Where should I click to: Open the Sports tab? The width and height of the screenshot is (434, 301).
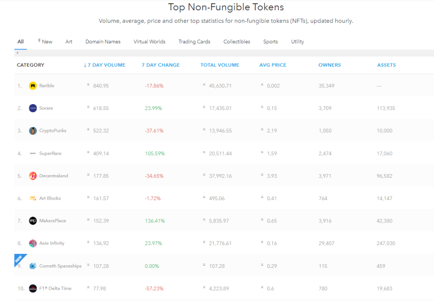[270, 42]
